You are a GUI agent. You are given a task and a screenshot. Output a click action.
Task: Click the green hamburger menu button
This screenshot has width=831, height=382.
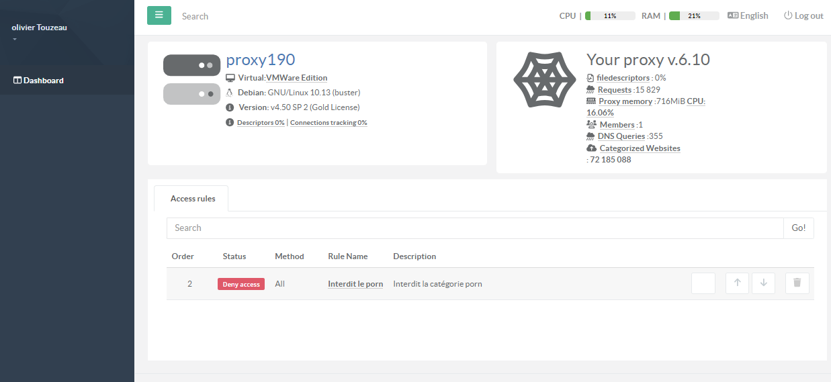click(159, 15)
